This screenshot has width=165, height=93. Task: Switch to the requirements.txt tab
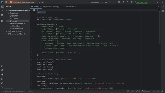70,7
